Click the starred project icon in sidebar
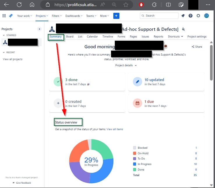215x188 pixels. point(5,42)
